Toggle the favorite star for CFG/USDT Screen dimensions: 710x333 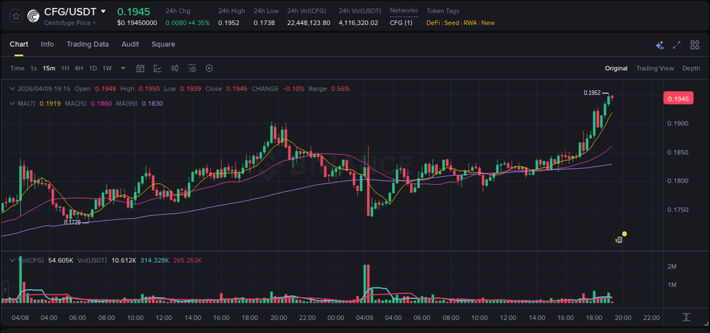tap(15, 16)
